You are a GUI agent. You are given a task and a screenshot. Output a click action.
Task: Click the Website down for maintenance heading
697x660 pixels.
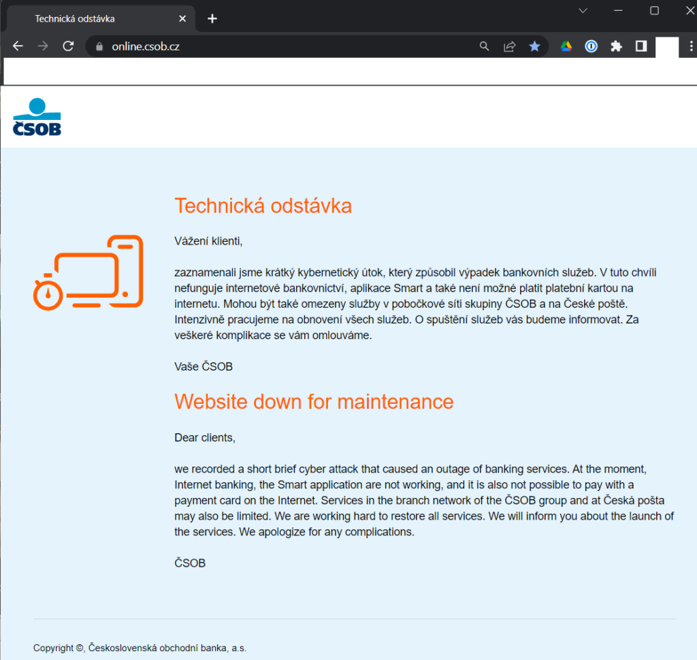click(314, 402)
